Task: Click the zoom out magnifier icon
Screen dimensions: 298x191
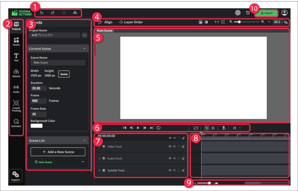Action: point(231,22)
